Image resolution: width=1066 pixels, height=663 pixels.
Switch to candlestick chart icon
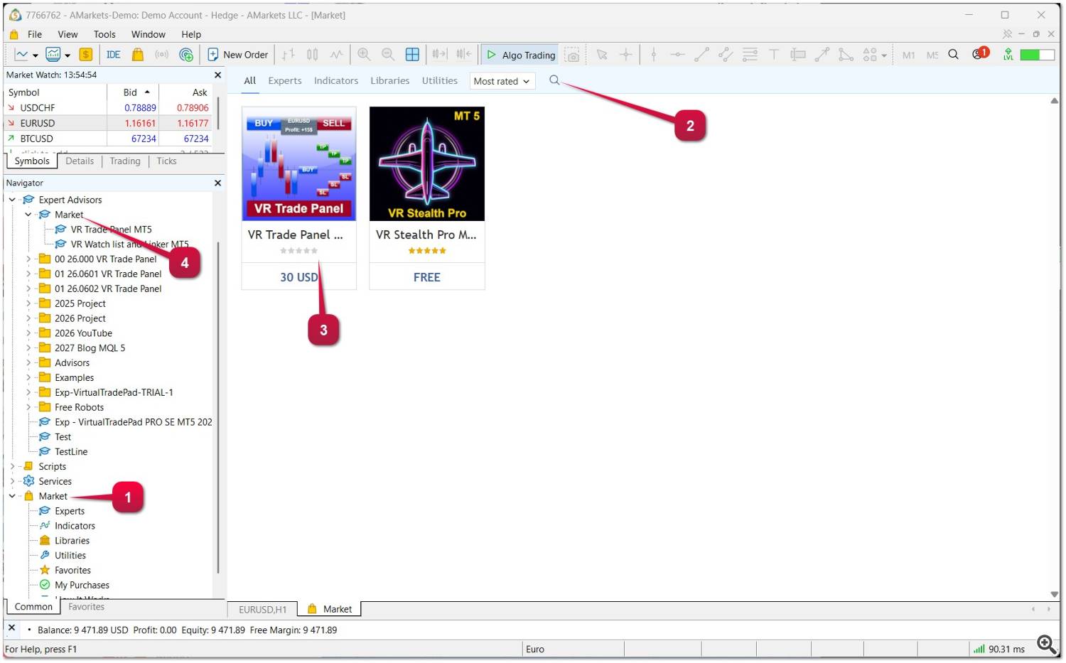tap(312, 55)
